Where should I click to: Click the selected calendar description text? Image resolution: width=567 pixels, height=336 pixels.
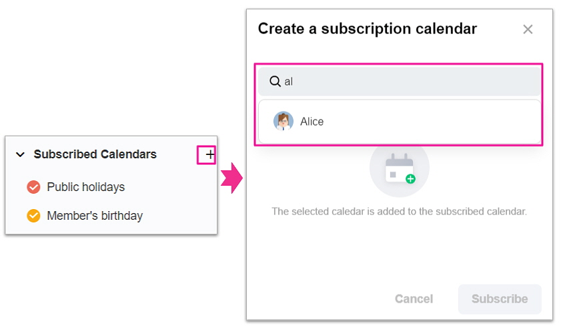click(x=399, y=211)
